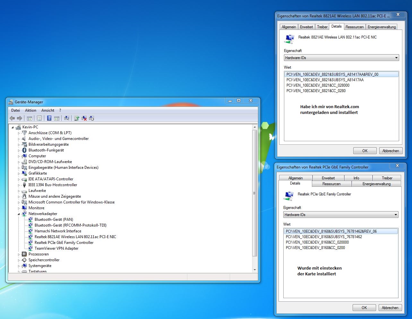Image resolution: width=412 pixels, height=319 pixels.
Task: Click the scroll down arrow in Geräte-Manager
Action: [254, 270]
